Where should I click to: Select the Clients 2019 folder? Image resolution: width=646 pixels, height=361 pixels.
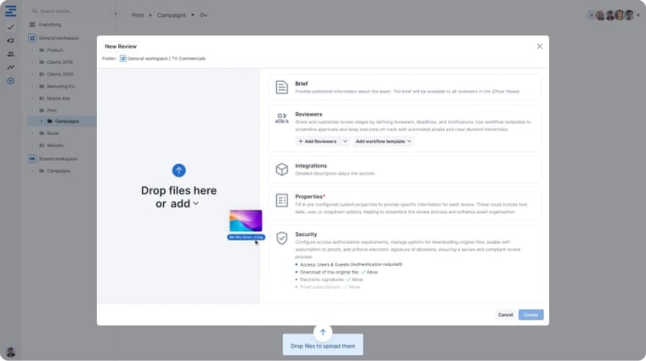(60, 62)
